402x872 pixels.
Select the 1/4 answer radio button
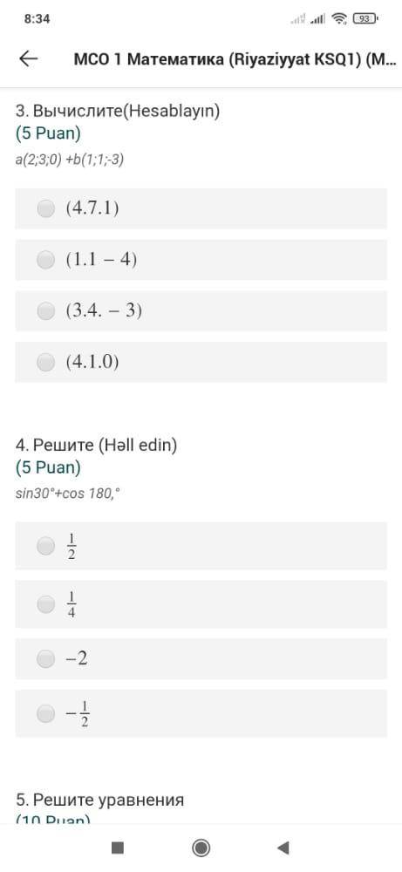click(x=45, y=604)
